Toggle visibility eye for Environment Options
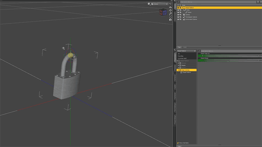Image resolution: width=262 pixels, height=147 pixels. 178,19
